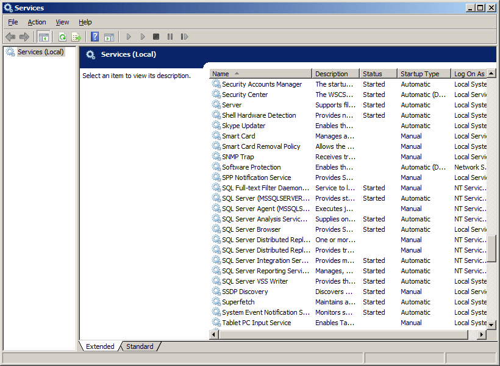
Task: Click the Stop Service square icon
Action: (x=156, y=37)
